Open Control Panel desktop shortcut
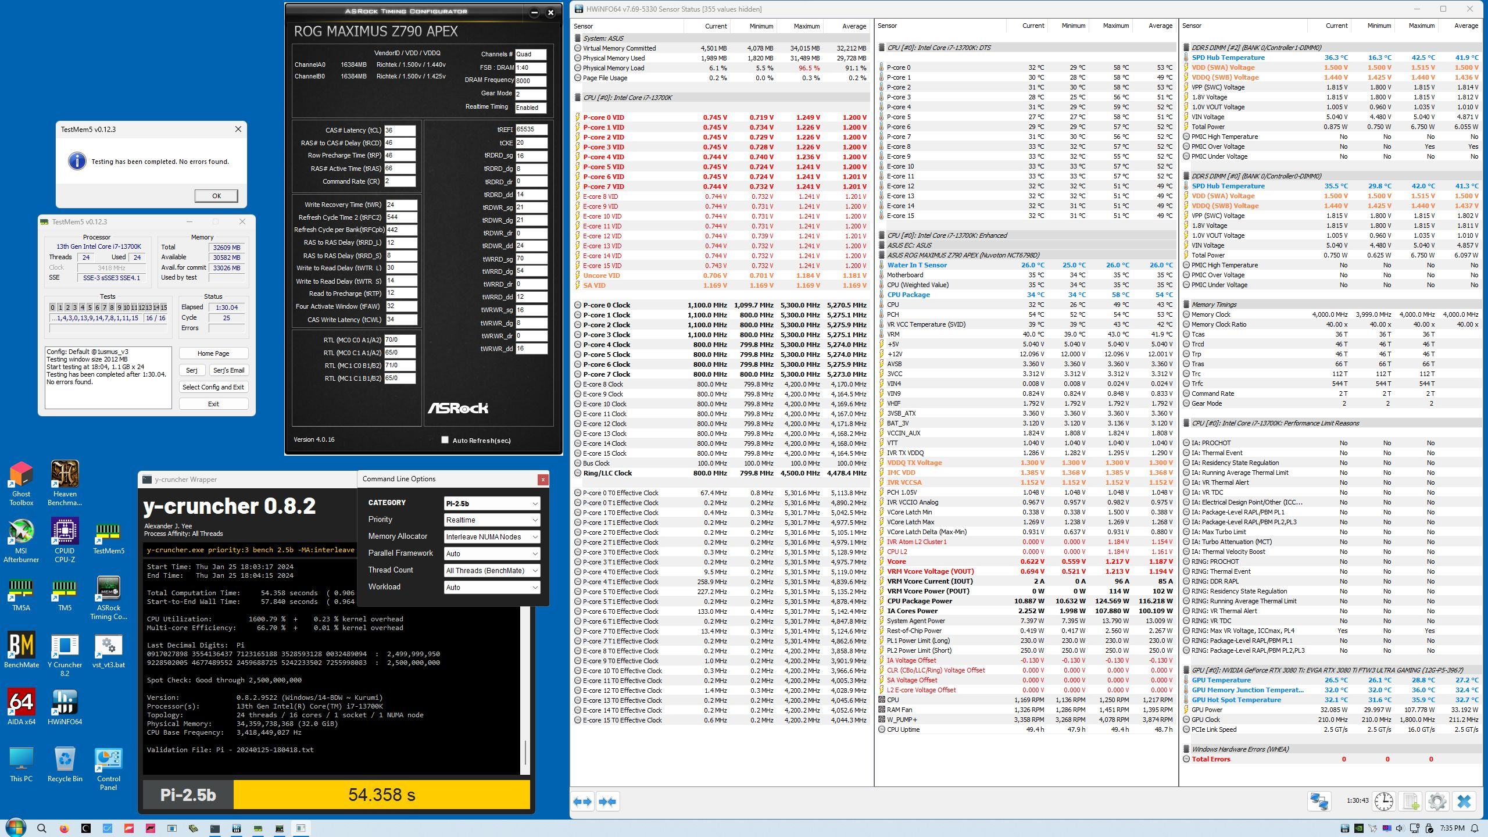 click(x=108, y=768)
